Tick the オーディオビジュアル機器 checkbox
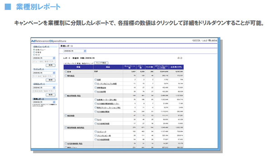 (x=96, y=83)
